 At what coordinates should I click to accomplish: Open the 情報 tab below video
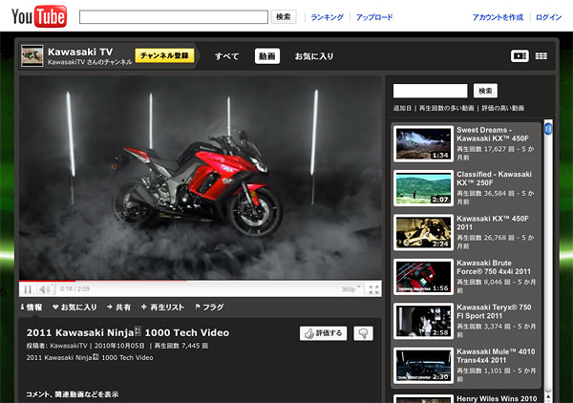(x=32, y=308)
